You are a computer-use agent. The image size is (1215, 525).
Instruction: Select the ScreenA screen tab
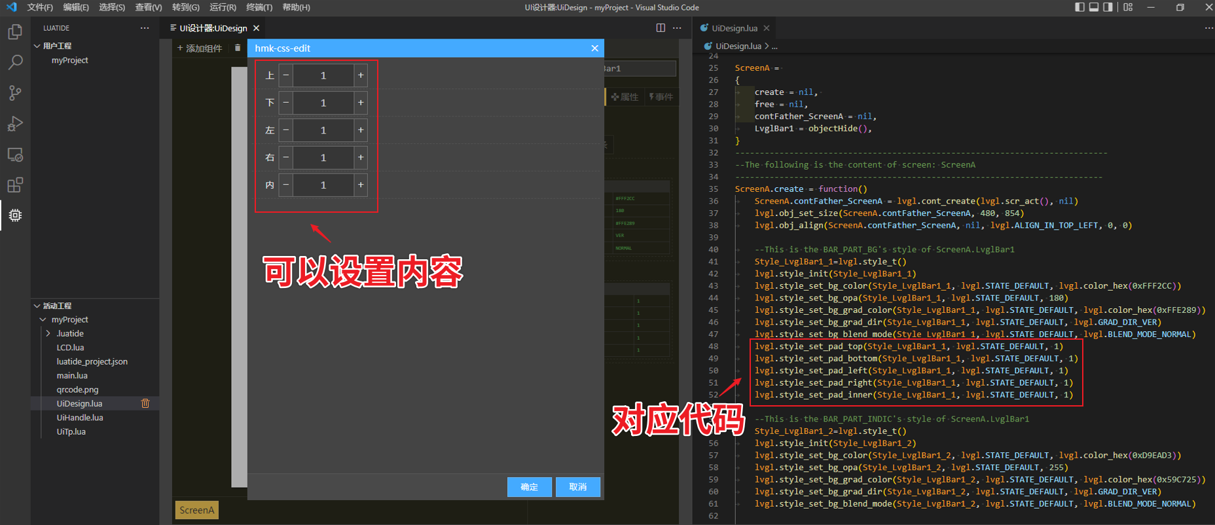[x=197, y=510]
